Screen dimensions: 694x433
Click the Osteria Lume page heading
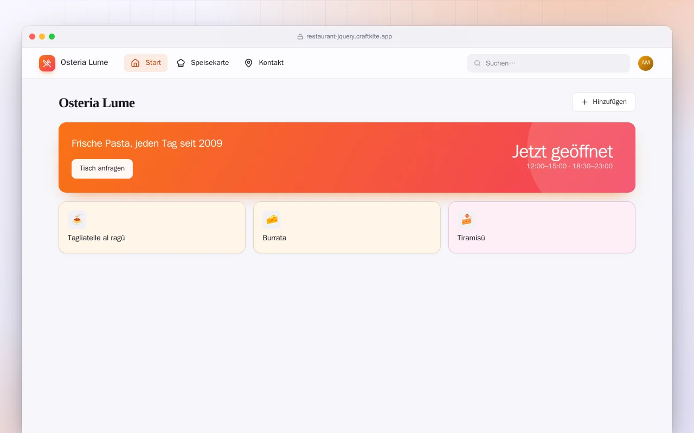click(x=97, y=103)
